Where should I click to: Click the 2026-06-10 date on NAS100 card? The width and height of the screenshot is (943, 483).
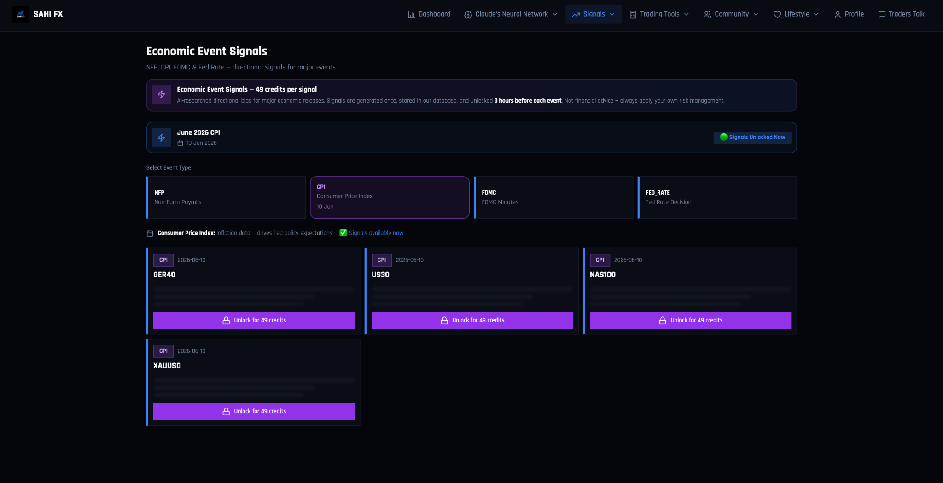(628, 260)
